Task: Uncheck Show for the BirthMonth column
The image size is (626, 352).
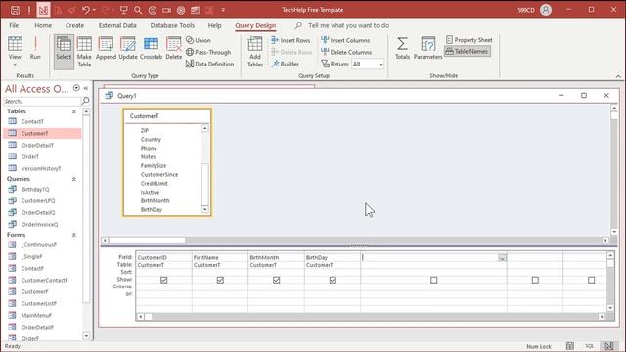Action: click(276, 280)
